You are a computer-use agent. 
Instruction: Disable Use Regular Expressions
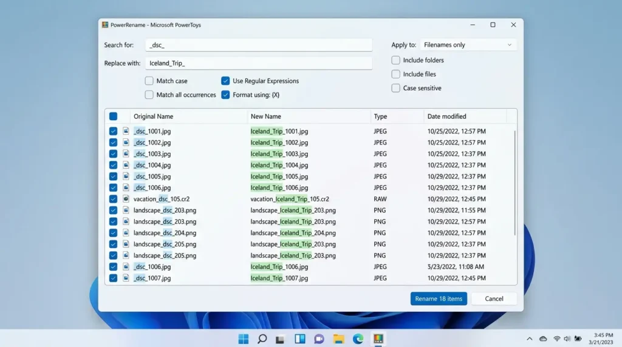[225, 81]
